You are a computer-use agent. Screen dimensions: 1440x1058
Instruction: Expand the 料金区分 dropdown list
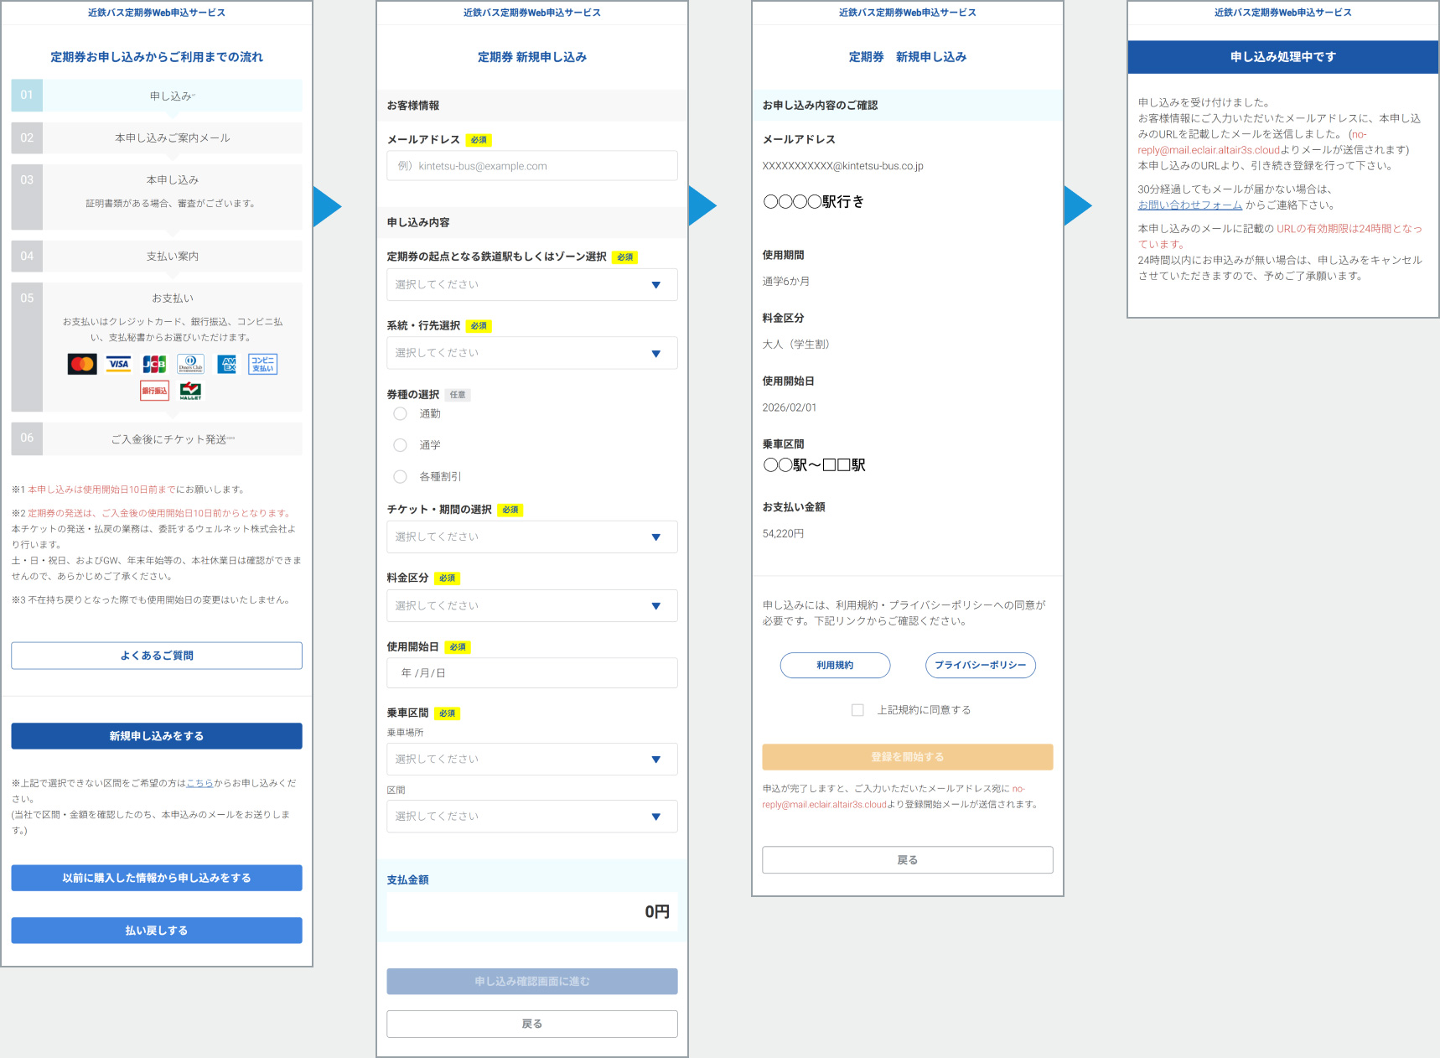click(x=531, y=605)
